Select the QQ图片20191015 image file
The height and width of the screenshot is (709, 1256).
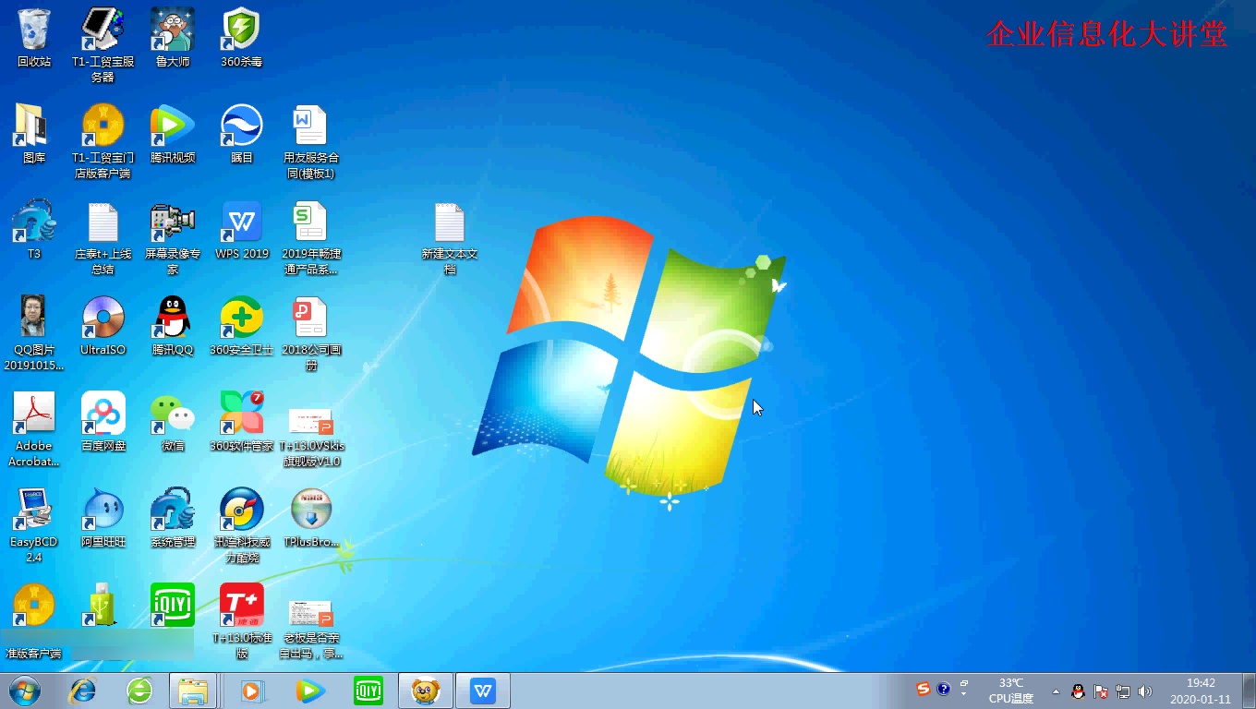34,333
